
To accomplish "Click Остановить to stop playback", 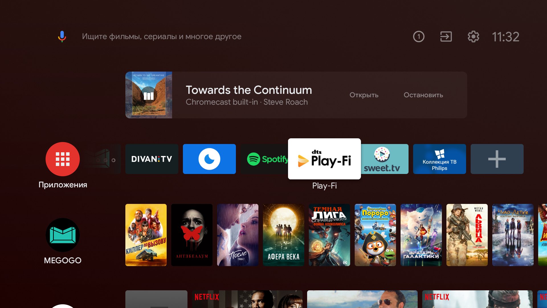I will (x=423, y=95).
